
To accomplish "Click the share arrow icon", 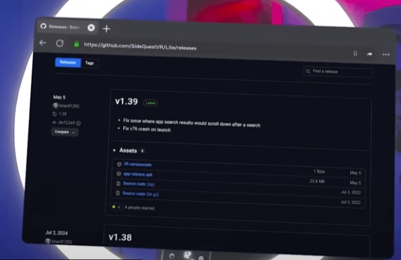I will (x=369, y=54).
